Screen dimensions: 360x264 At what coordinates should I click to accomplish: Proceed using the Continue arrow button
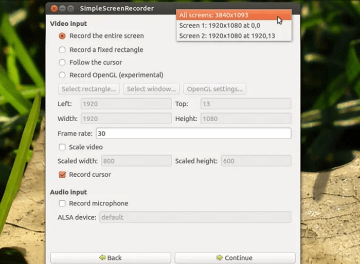[235, 258]
